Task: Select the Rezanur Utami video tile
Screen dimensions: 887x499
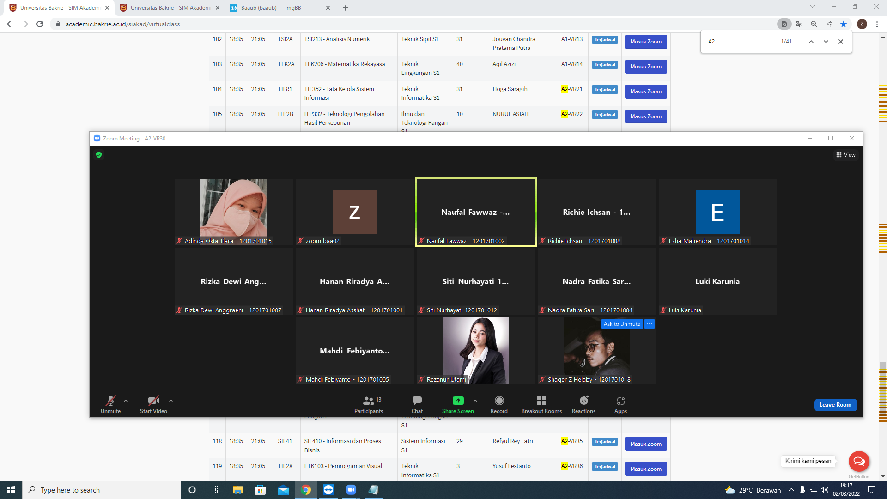Action: point(476,351)
